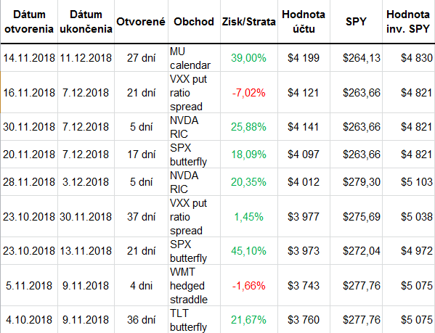Select the Zisk/Strata column header
This screenshot has width=435, height=333.
click(249, 22)
